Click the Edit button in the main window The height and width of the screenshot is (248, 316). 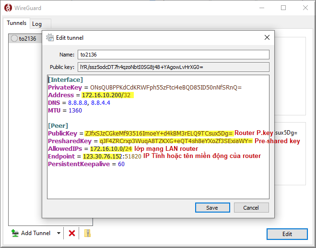click(287, 234)
